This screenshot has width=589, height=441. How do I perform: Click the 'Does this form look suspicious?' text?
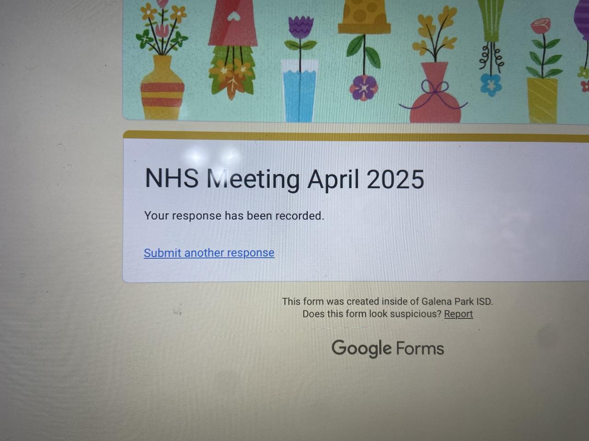(372, 314)
